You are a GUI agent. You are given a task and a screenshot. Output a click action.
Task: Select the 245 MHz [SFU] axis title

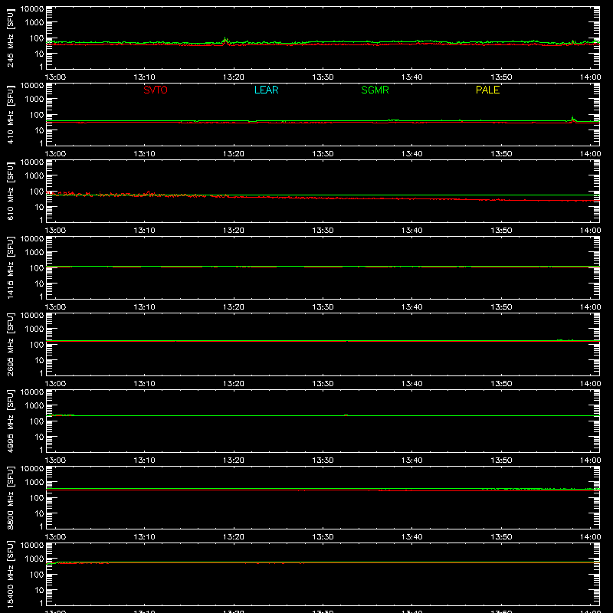click(10, 38)
